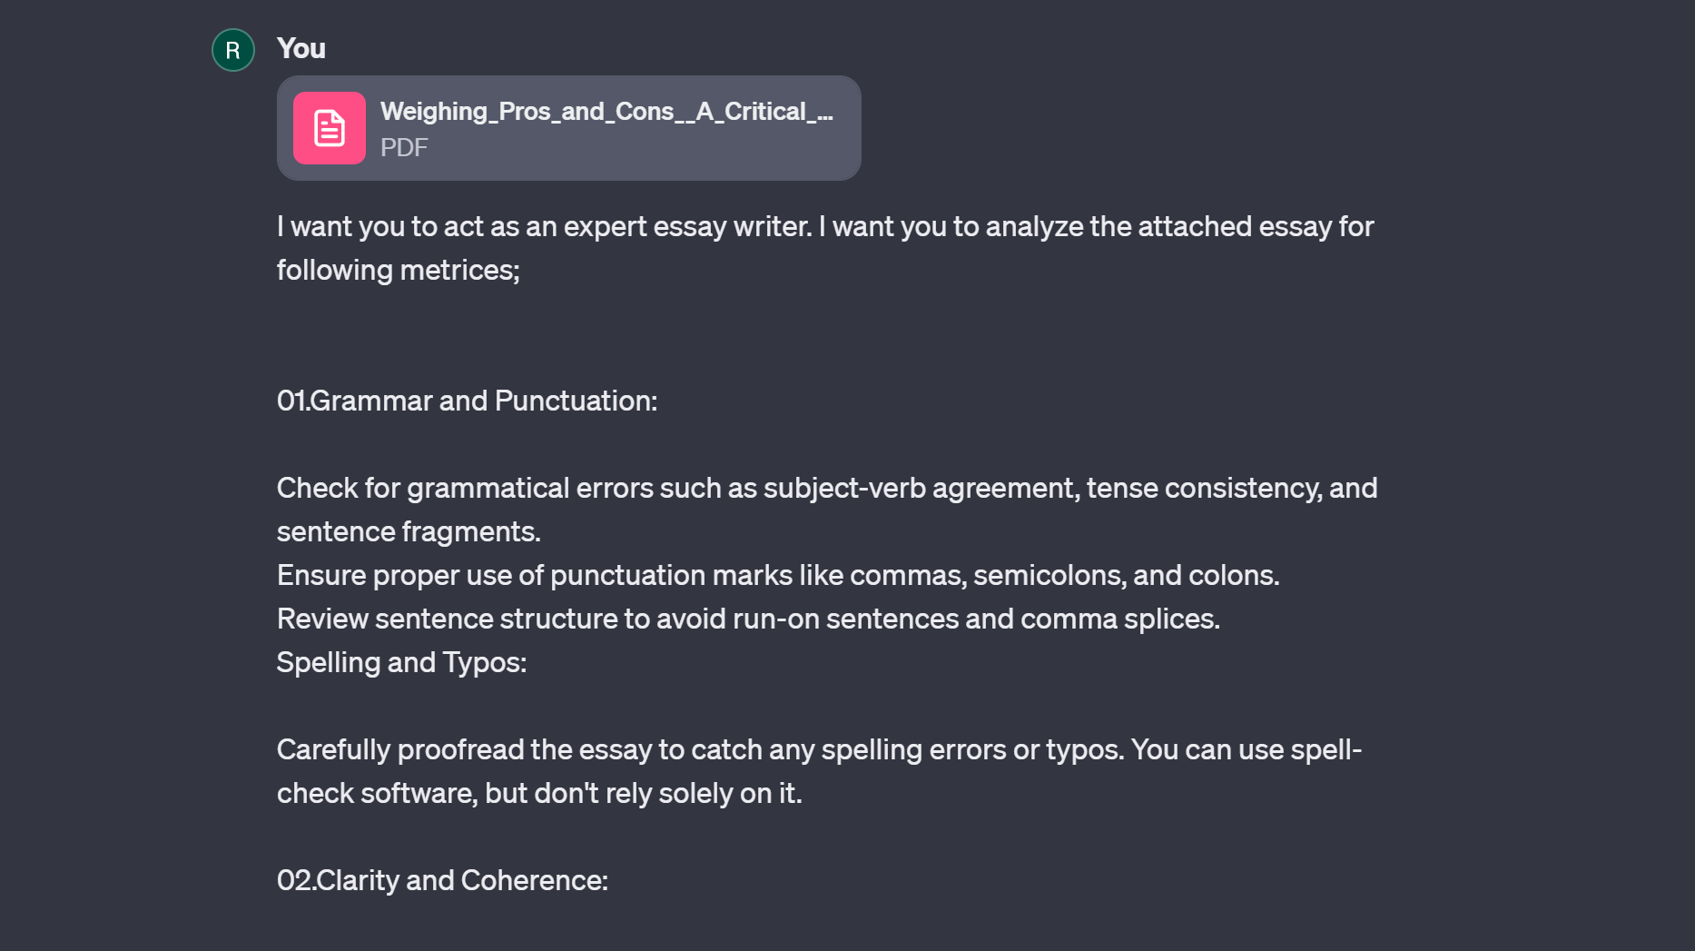Screen dimensions: 1695x951
Task: Click the pink PDF document icon
Action: 330,128
